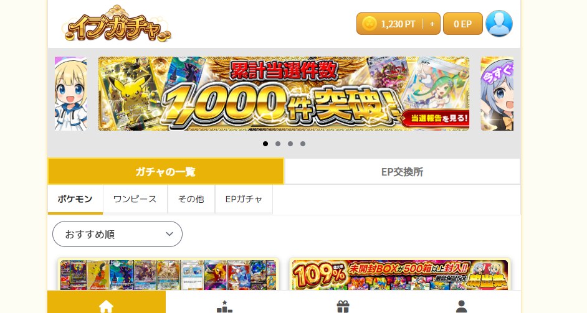
Task: Click the イブガチャ site logo
Action: 117,24
